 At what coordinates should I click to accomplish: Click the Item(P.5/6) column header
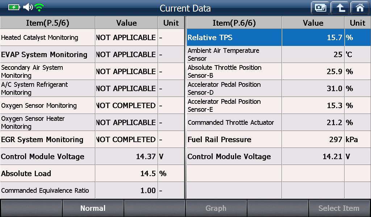(47, 23)
